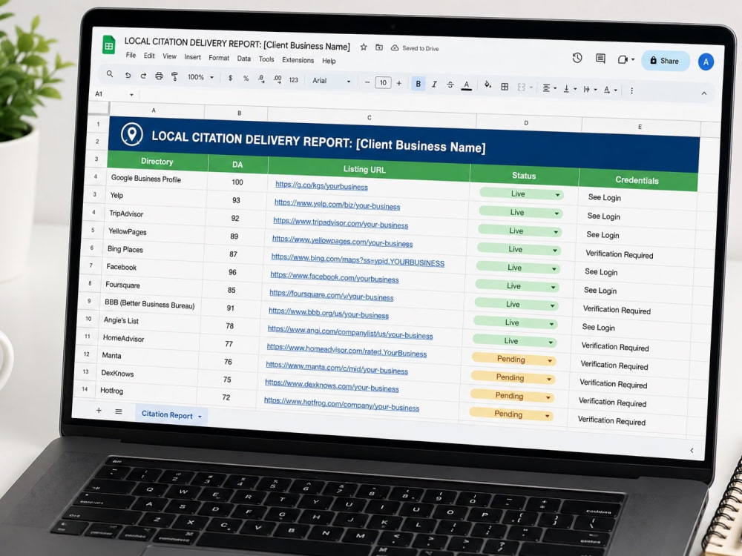Click the Saved to Drive cloud icon
The height and width of the screenshot is (556, 742).
click(395, 47)
